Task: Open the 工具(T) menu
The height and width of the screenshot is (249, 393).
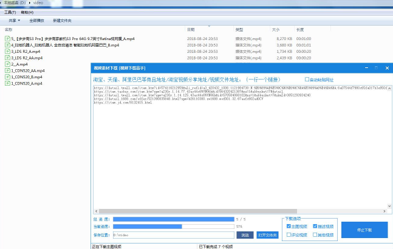Action: pyautogui.click(x=9, y=12)
